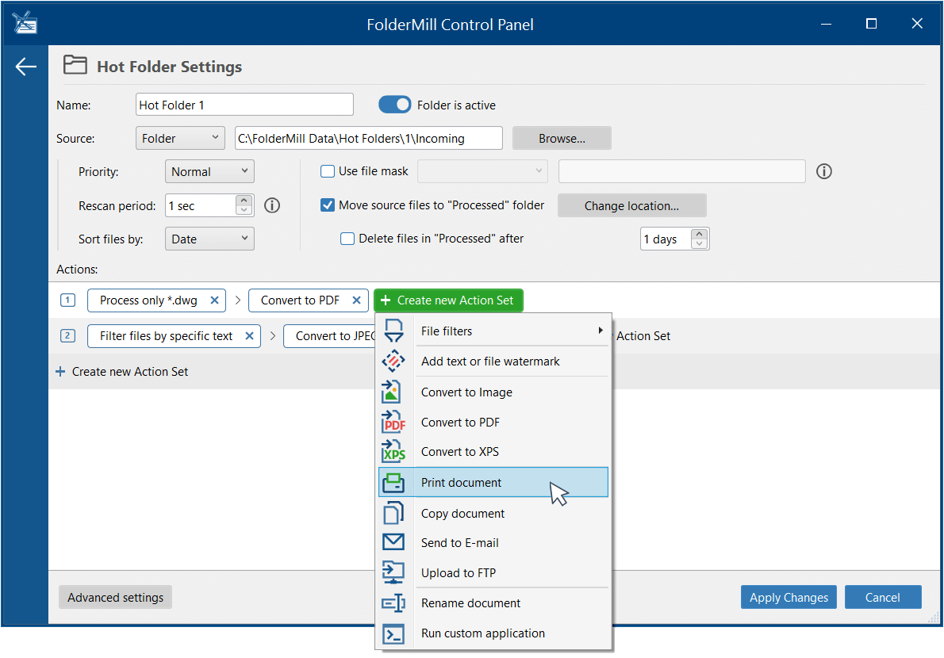Select 'Convert to Image' menu item
The image size is (944, 658).
coord(493,392)
